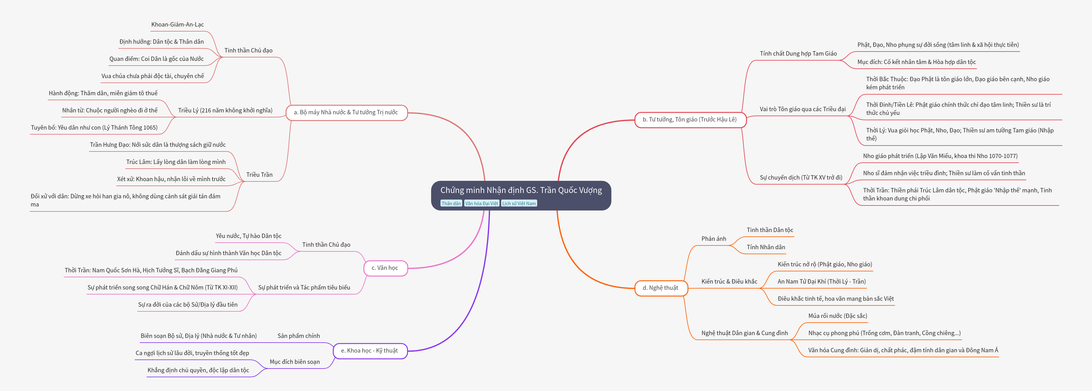The height and width of the screenshot is (391, 1092).
Task: Click the 'Triều Trần' branch
Action: [259, 175]
